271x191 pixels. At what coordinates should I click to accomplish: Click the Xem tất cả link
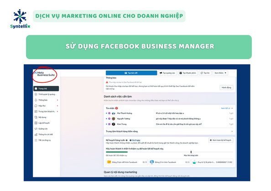[225, 108]
